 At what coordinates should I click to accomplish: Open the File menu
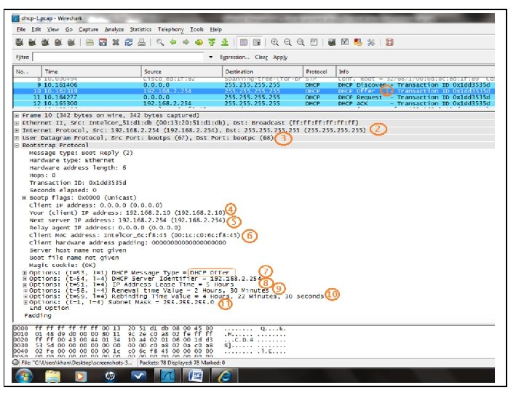(21, 29)
